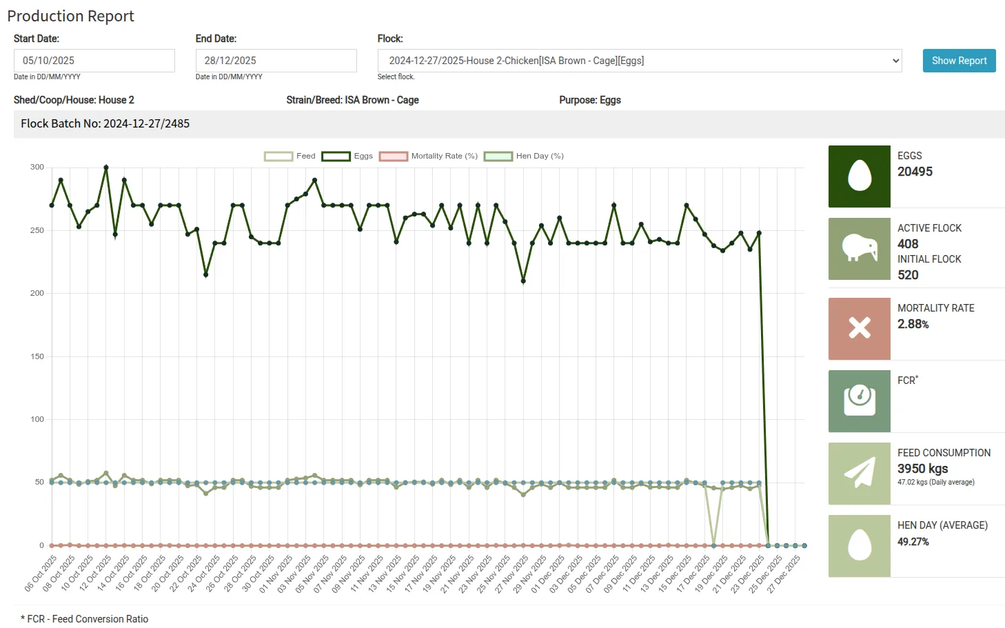
Task: Click the Feed Consumption paper plane icon
Action: coord(859,473)
